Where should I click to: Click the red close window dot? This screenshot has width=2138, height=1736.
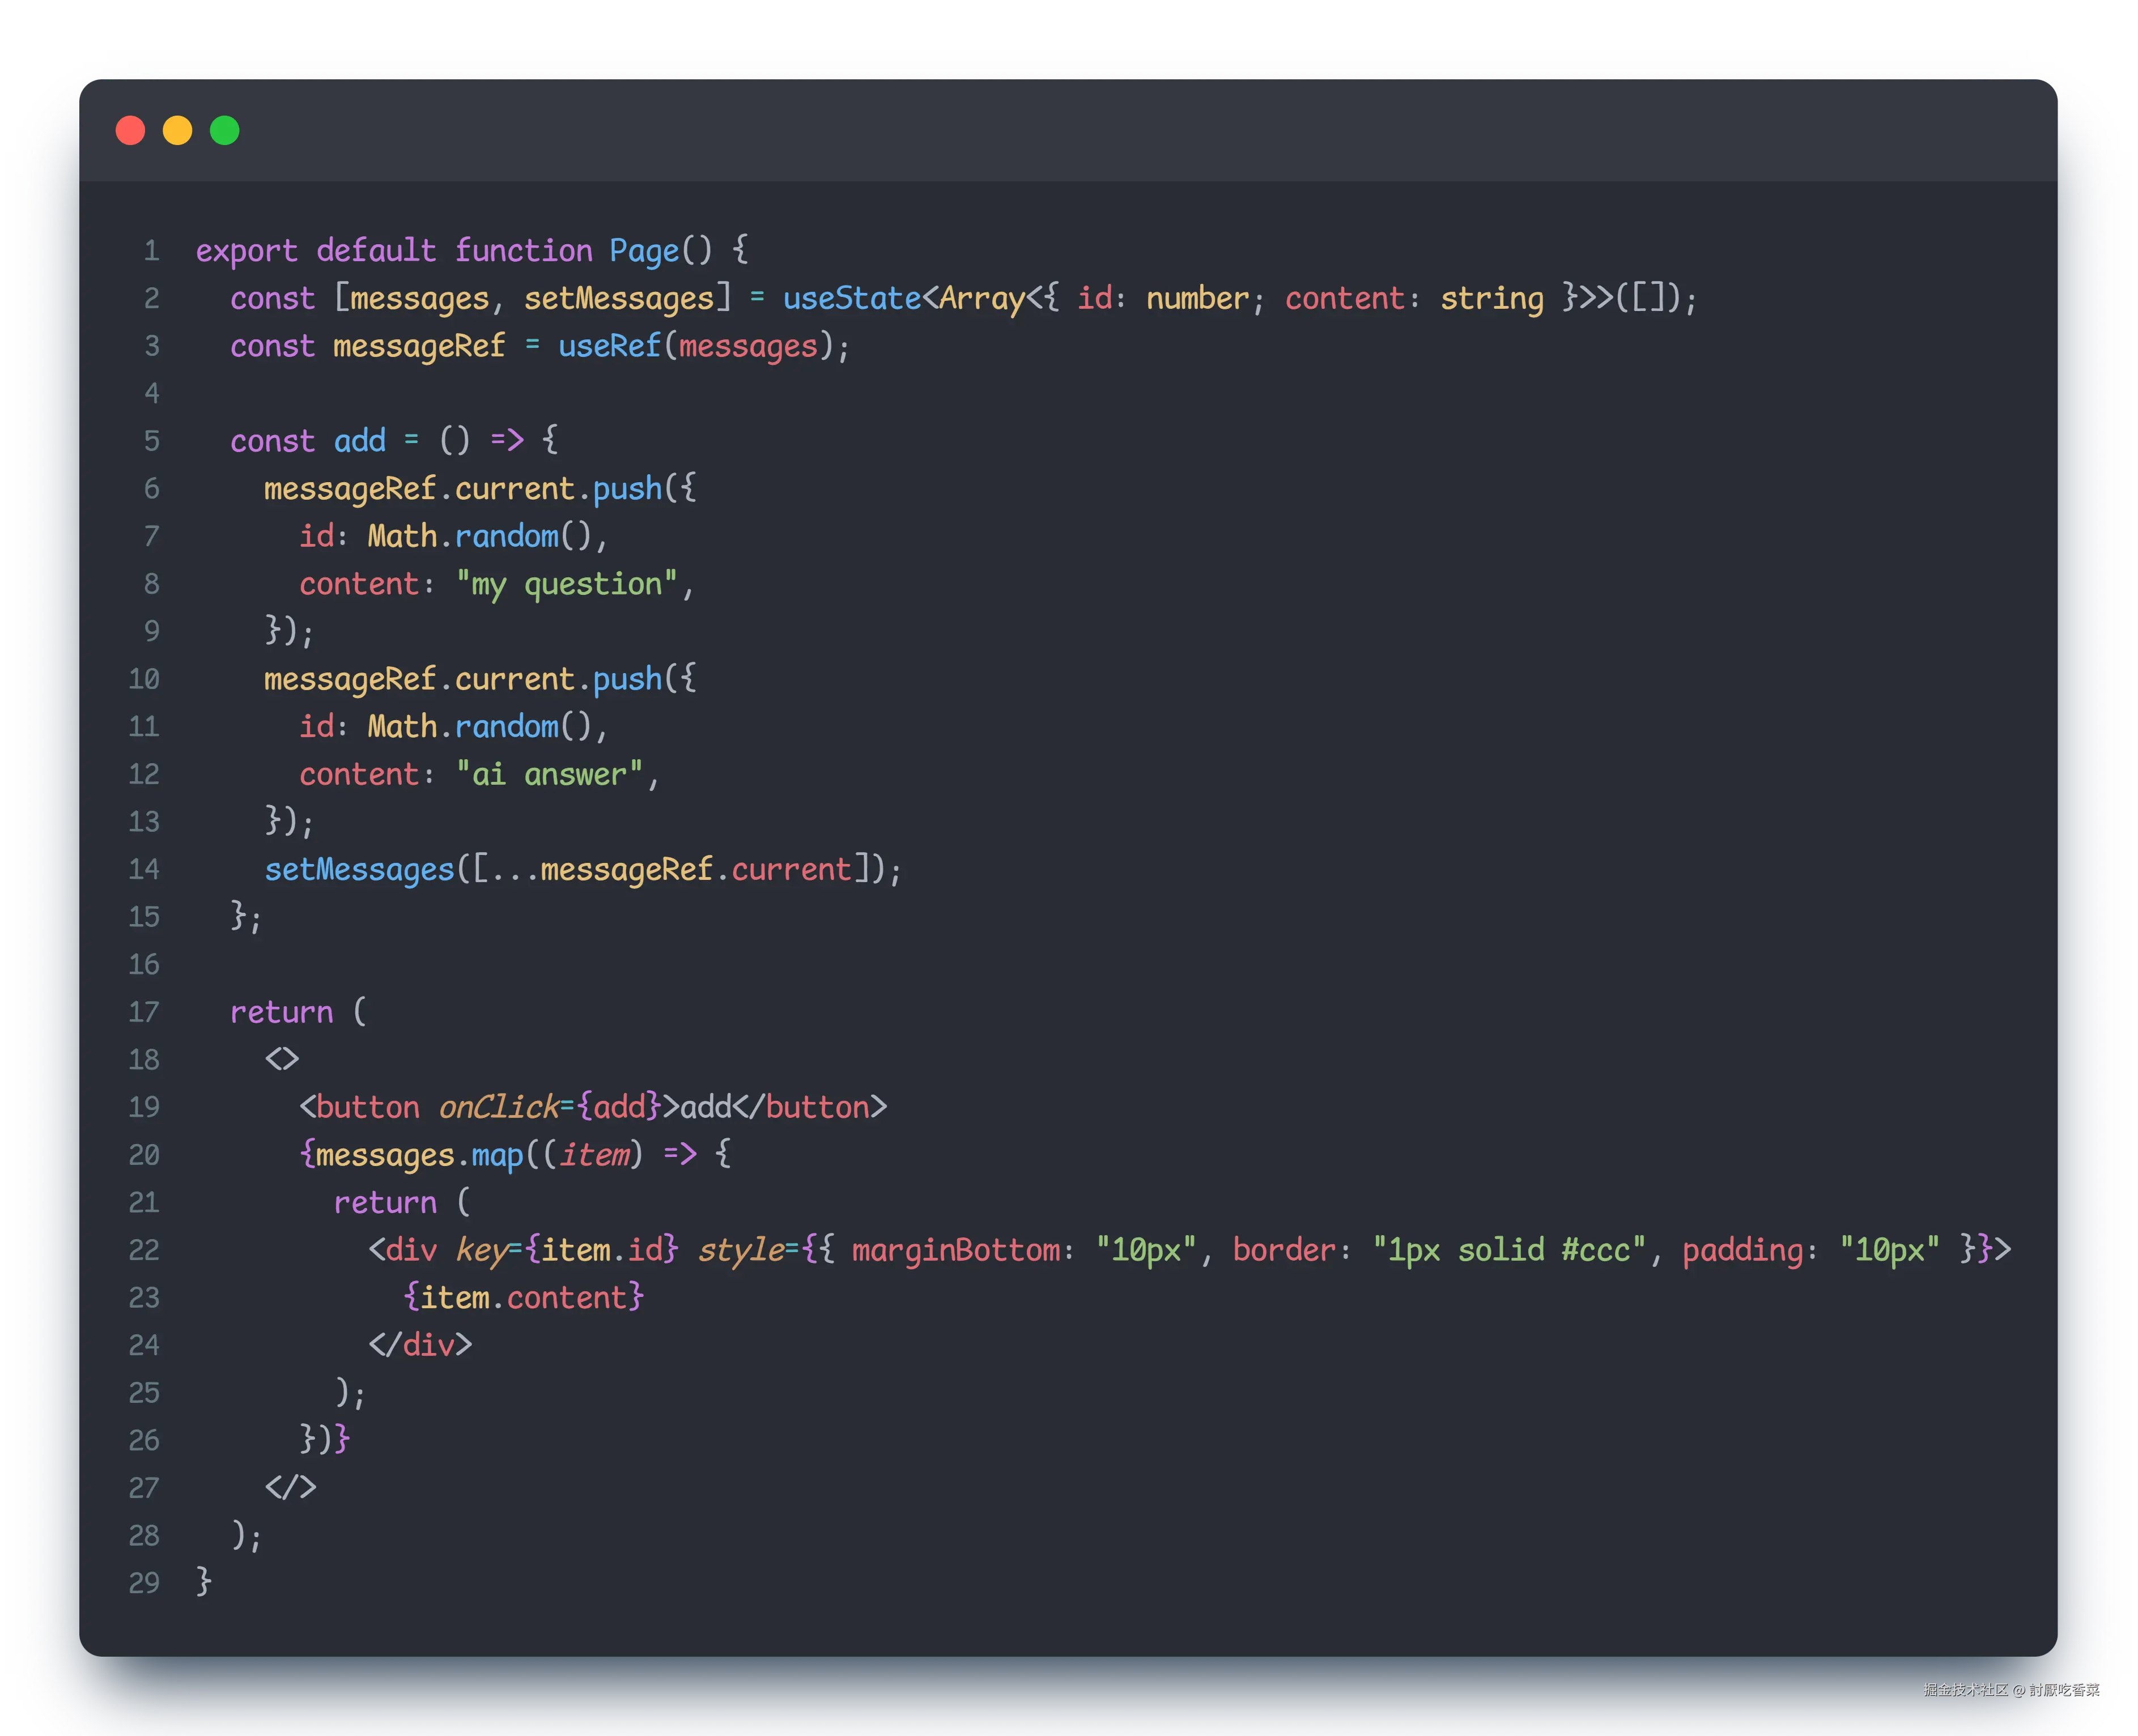pos(130,130)
